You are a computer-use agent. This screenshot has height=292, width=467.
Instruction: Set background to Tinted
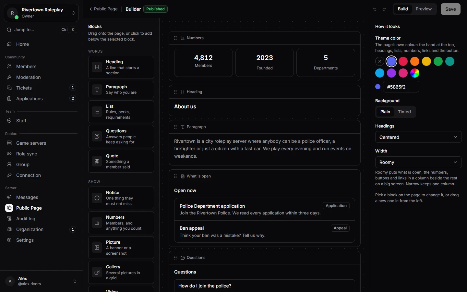pyautogui.click(x=404, y=112)
